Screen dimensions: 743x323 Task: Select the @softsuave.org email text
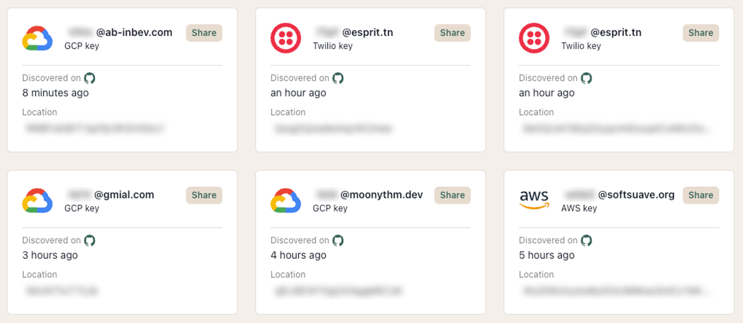pos(636,195)
